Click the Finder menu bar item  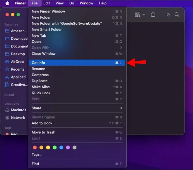point(20,3)
